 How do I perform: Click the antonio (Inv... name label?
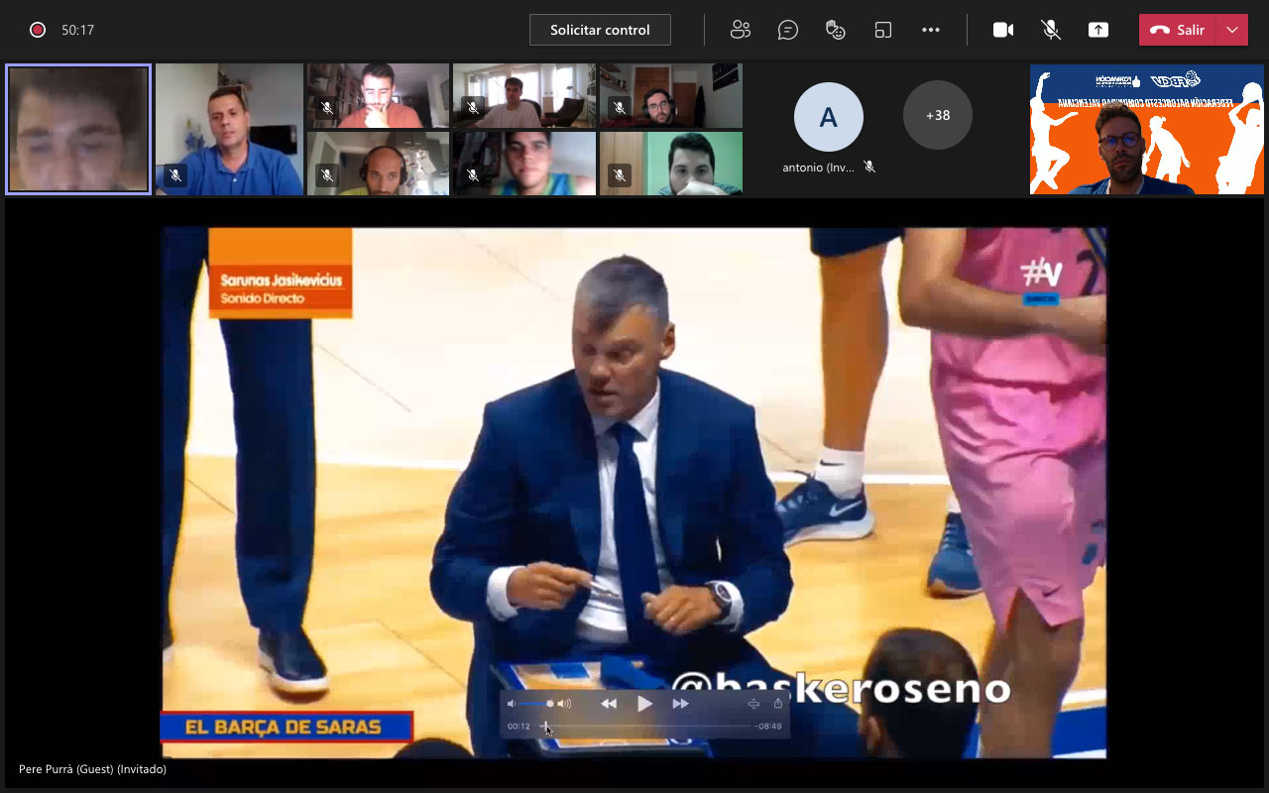tap(818, 168)
